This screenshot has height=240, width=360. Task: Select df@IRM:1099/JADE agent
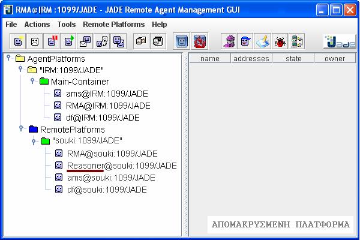[x=103, y=118]
